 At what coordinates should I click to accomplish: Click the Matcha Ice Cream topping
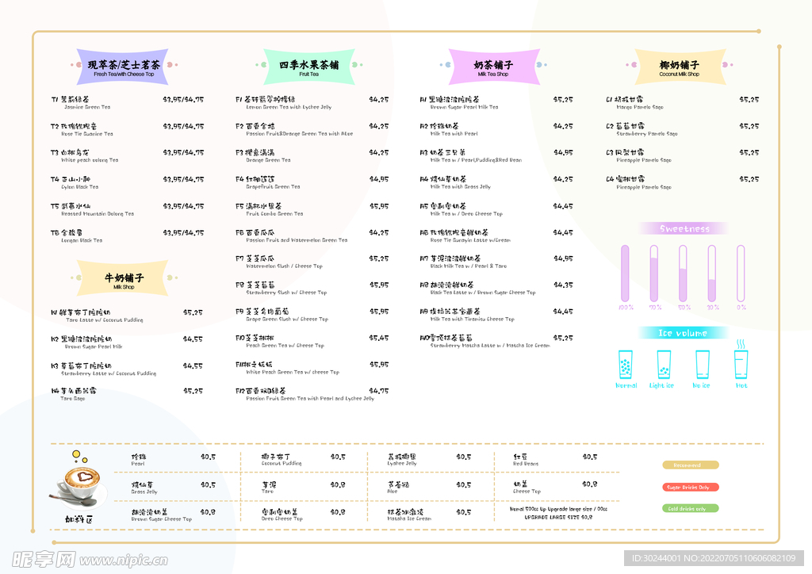point(429,515)
